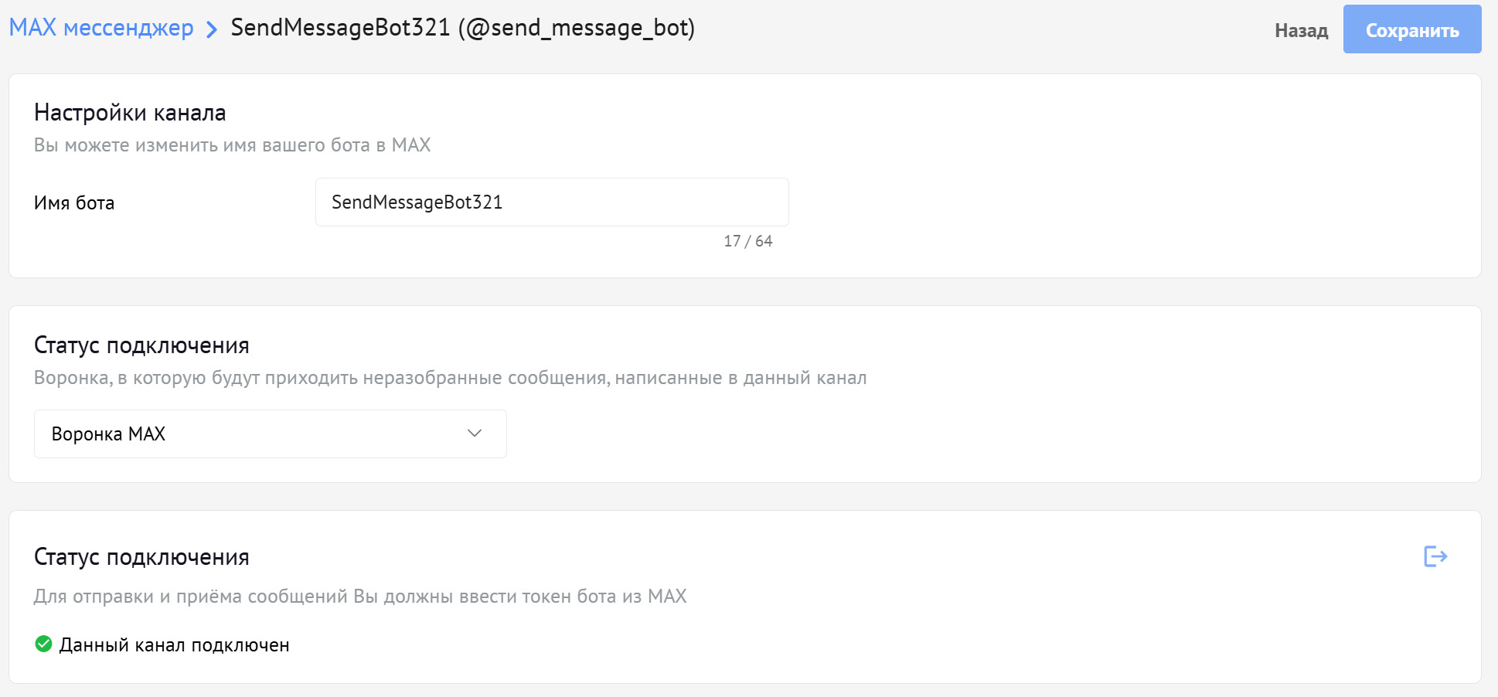
Task: Open the funnel selection combo box
Action: (x=270, y=434)
